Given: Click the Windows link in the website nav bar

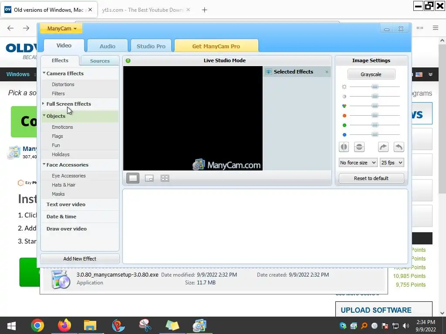Looking at the screenshot, I should tap(17, 74).
